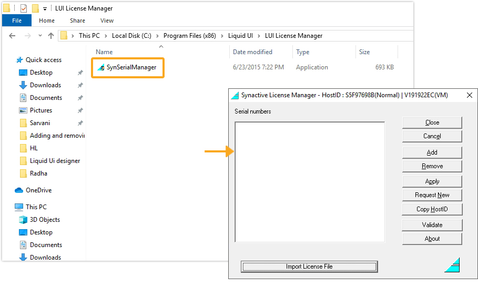Click the Validate button

[x=432, y=225]
